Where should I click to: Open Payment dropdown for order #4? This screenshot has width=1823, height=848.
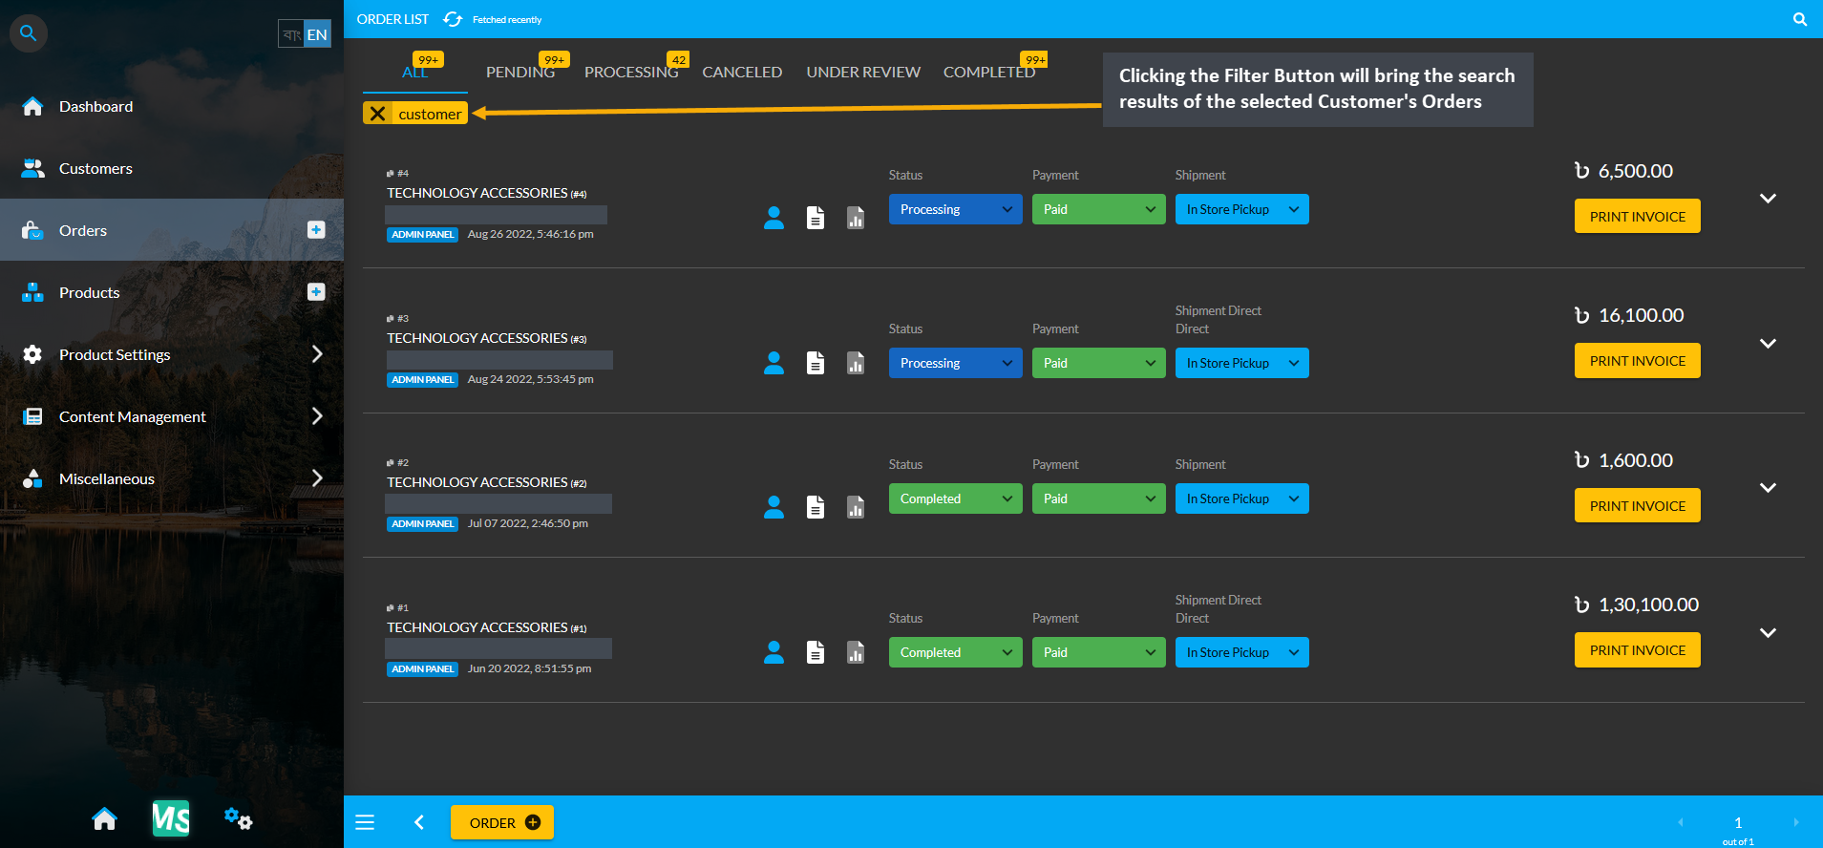(1099, 209)
